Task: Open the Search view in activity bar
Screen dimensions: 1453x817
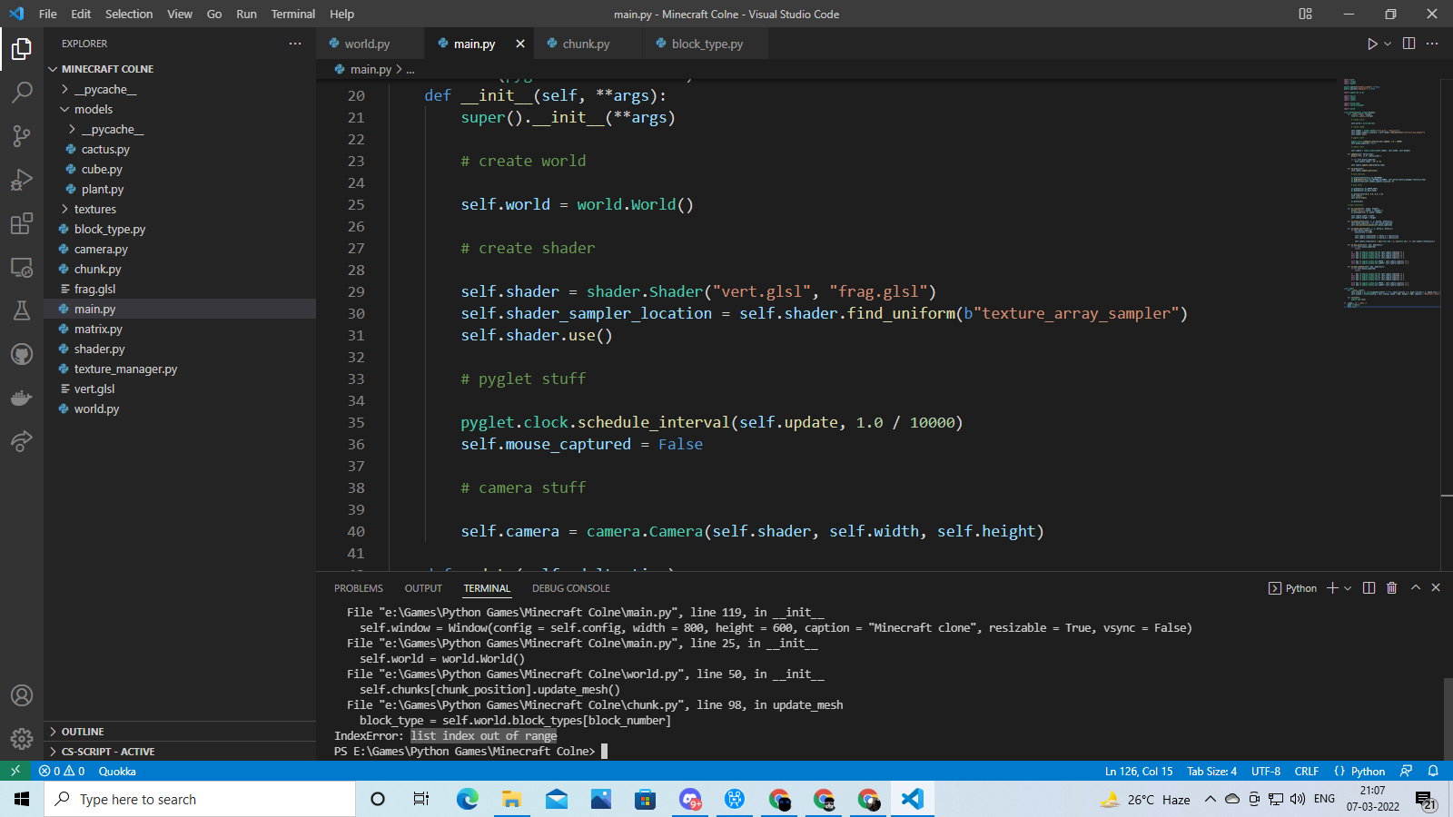Action: [22, 92]
